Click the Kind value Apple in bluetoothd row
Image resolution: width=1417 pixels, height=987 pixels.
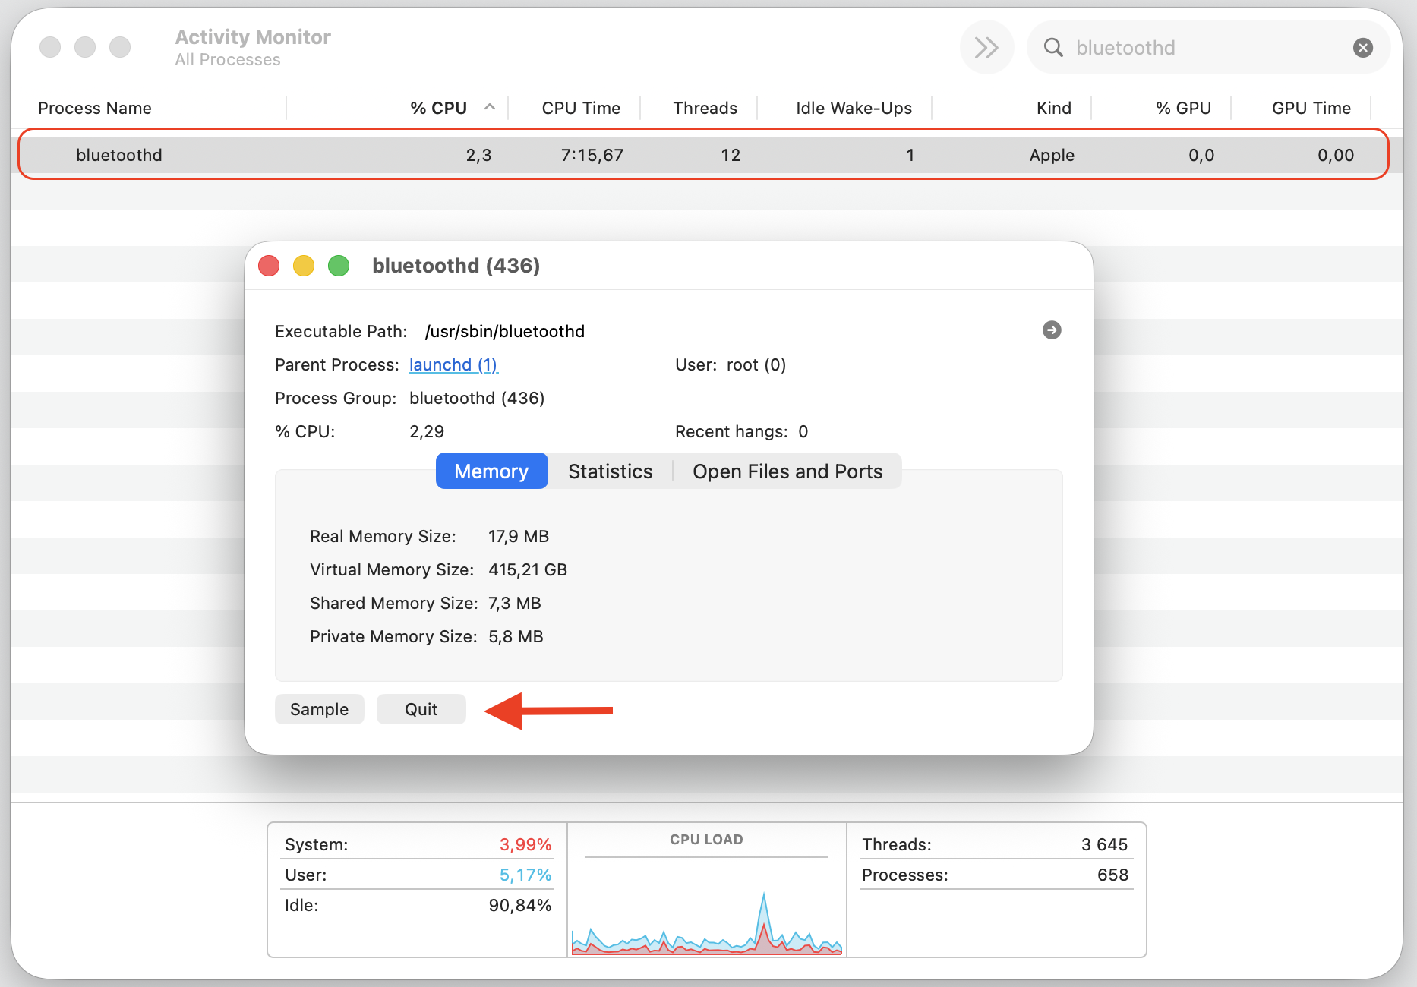point(1052,156)
